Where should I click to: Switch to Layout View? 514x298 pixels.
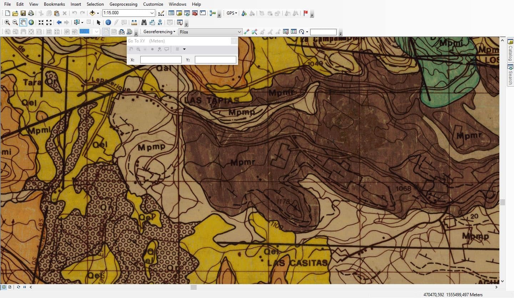(x=10, y=287)
